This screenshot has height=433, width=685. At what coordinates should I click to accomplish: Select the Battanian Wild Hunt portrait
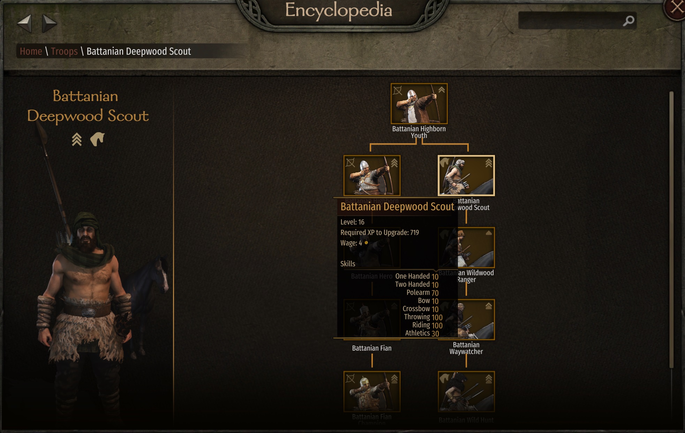[x=466, y=392]
